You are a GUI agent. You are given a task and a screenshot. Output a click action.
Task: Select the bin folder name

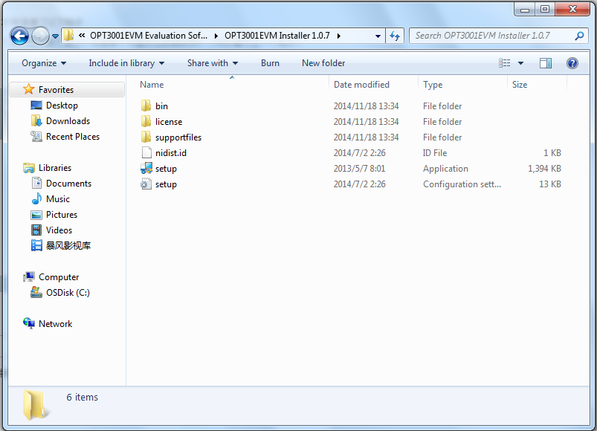[161, 106]
